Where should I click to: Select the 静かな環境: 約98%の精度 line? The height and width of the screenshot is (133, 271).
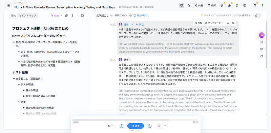(x=40, y=108)
